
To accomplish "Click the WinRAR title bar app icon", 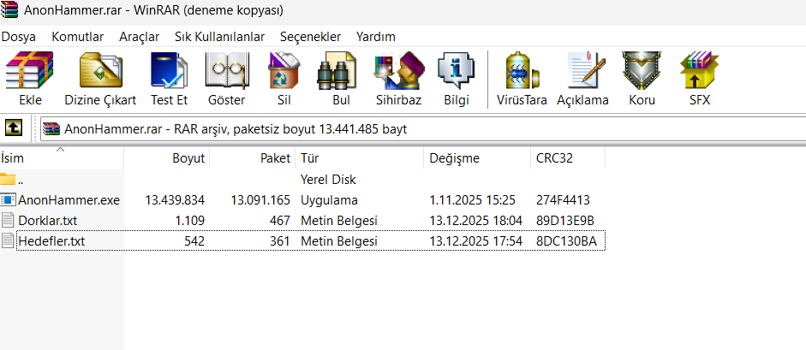I will [9, 9].
